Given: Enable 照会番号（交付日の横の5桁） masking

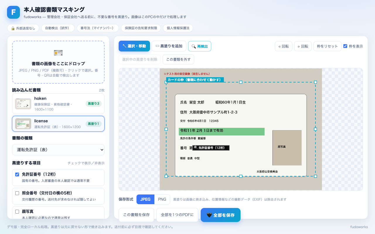Looking at the screenshot, I should pyautogui.click(x=17, y=193).
